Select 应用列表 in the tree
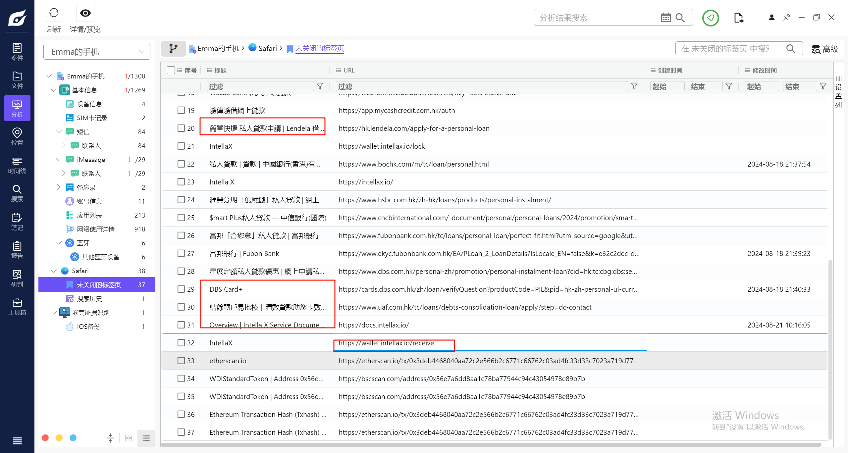848x453 pixels. pyautogui.click(x=89, y=215)
